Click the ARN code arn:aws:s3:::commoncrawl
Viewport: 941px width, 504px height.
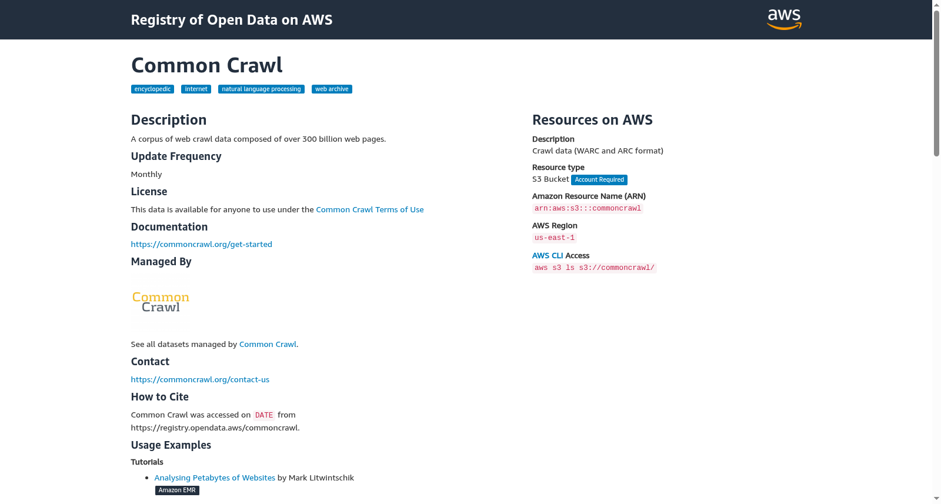588,209
